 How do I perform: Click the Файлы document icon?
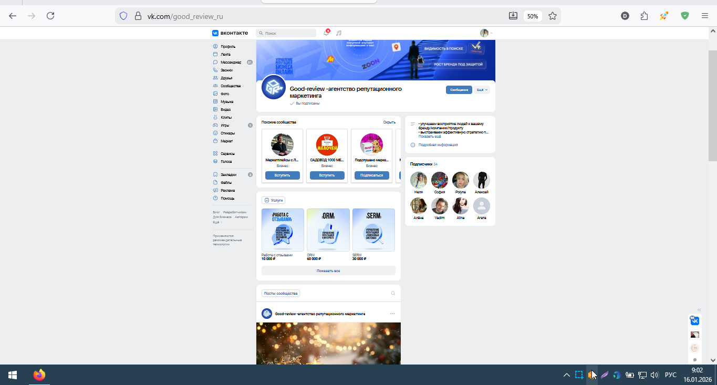[x=215, y=182]
